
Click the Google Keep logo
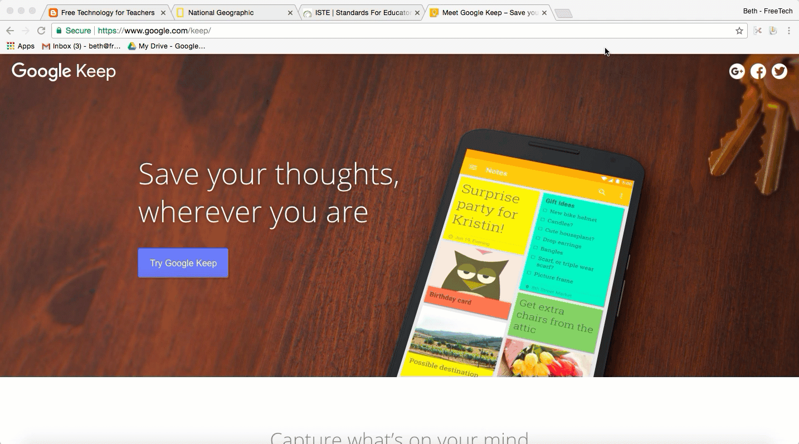64,71
